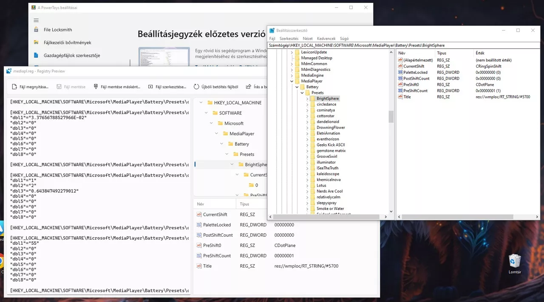
Task: Click Fájl szerkesztése in Registry Preview toolbar
Action: tap(167, 87)
